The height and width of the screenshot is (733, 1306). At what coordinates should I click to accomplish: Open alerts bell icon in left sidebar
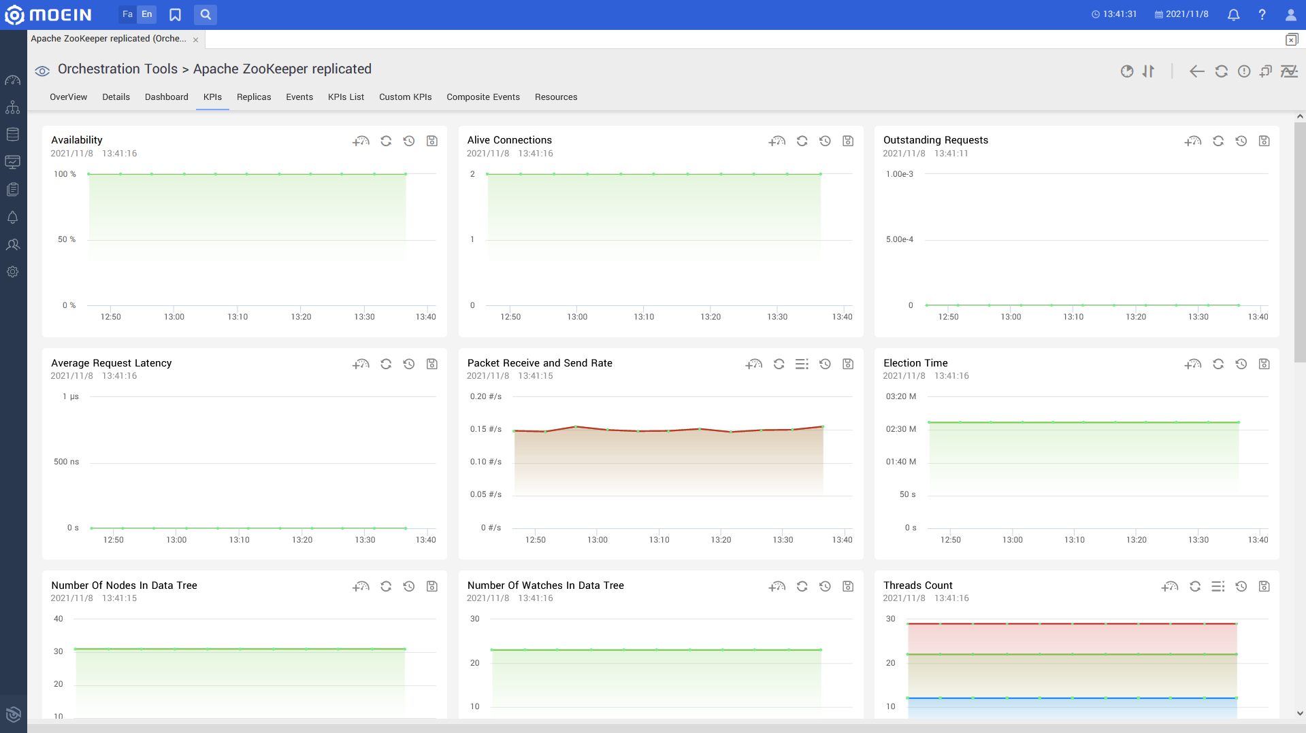click(x=13, y=218)
